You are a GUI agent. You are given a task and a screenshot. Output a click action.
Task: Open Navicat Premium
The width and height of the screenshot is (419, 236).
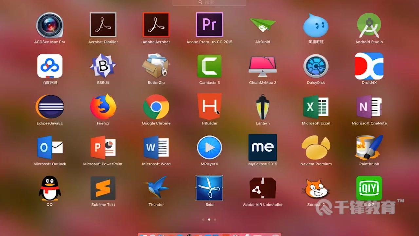coord(316,147)
